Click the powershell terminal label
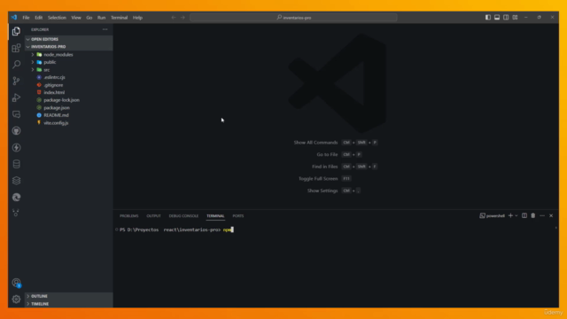 (493, 215)
